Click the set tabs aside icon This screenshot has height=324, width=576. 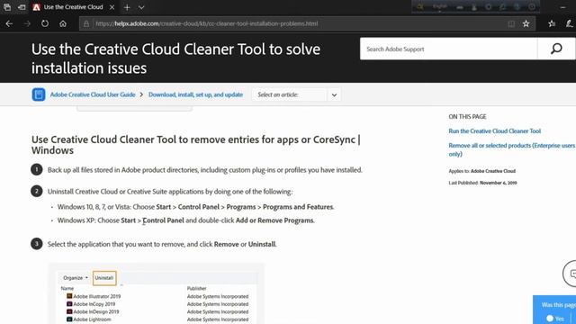(22, 7)
